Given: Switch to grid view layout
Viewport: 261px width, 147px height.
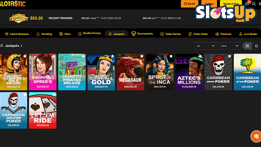Looking at the screenshot, I should point(247,46).
